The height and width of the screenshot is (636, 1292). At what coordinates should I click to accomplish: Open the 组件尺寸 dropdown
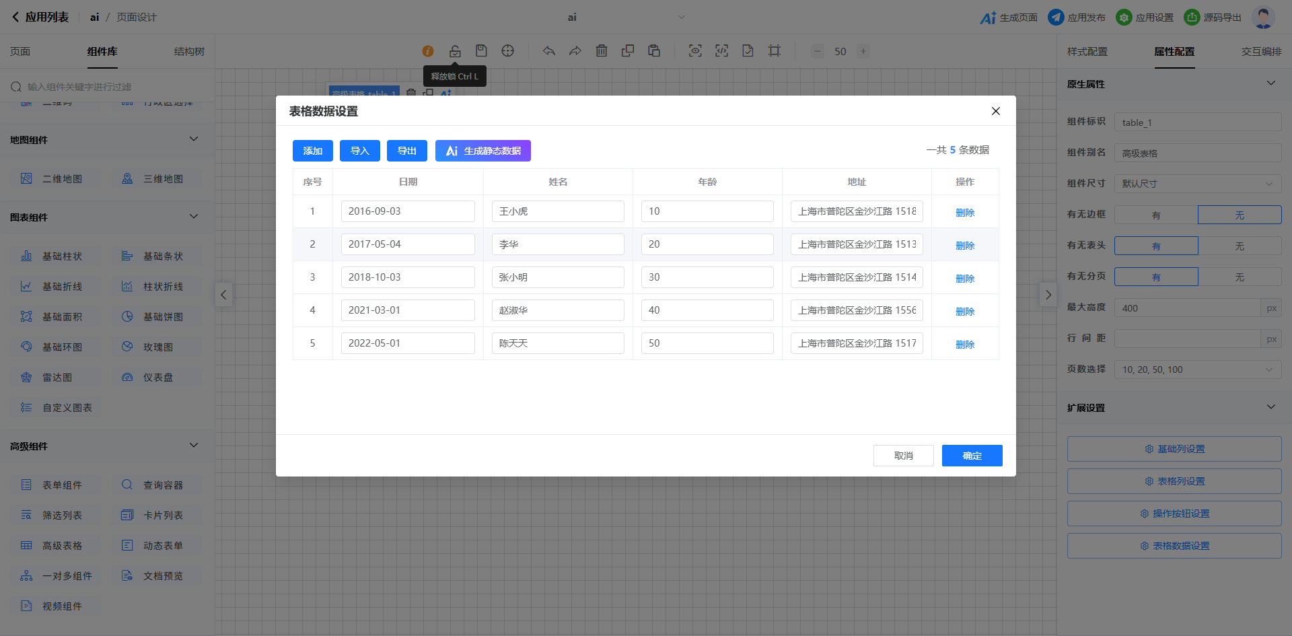coord(1198,184)
